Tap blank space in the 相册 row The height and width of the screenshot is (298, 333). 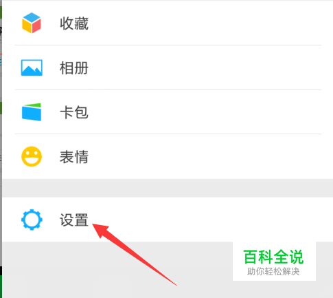tap(206, 67)
